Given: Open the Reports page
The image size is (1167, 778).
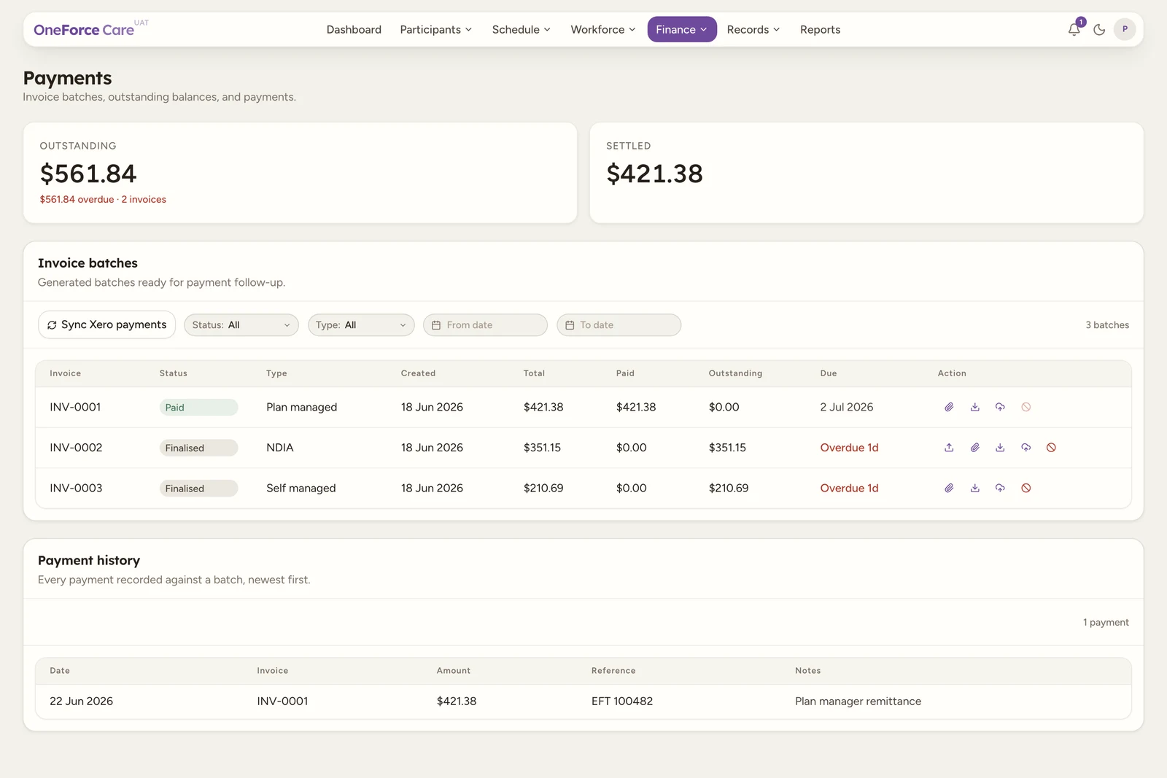Looking at the screenshot, I should [820, 29].
